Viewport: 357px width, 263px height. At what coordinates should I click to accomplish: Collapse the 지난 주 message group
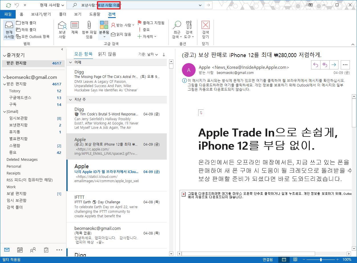point(70,100)
